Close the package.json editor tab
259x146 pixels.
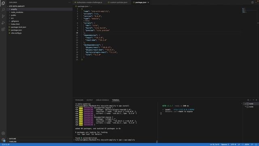tap(148, 2)
